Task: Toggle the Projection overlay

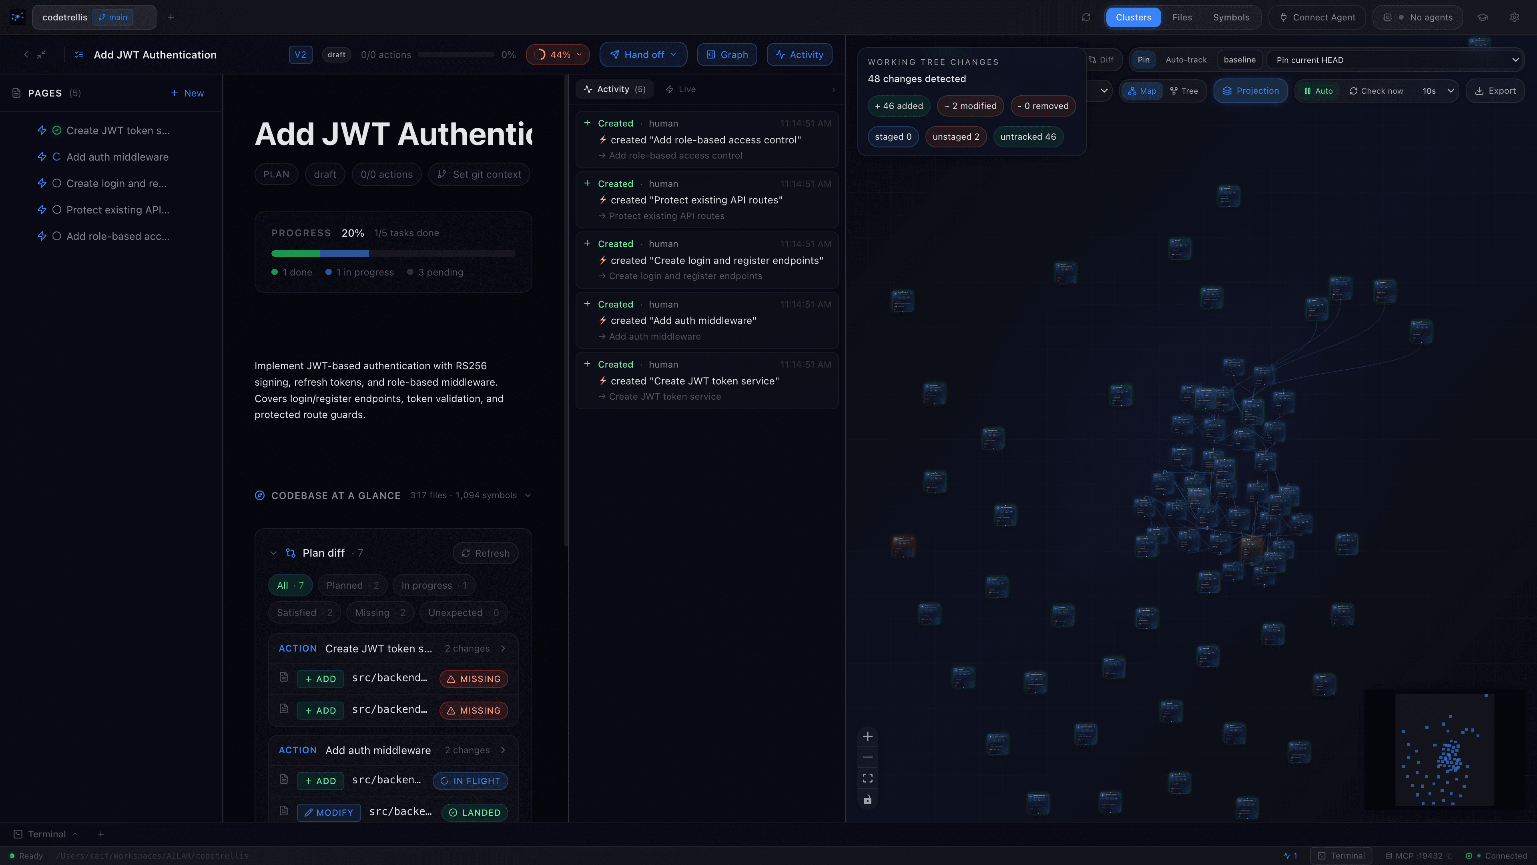Action: pos(1250,91)
